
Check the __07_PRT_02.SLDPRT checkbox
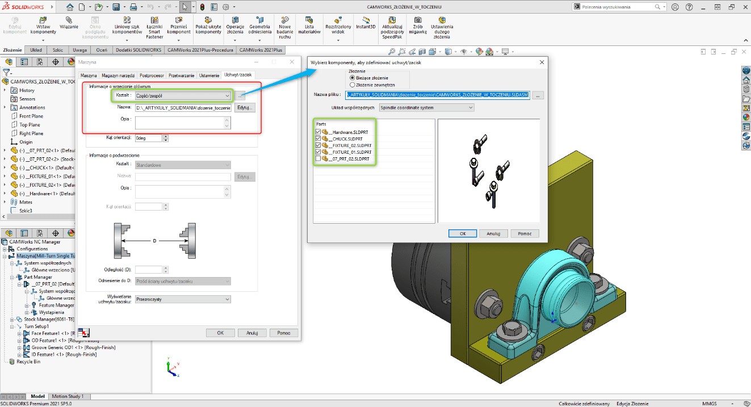pyautogui.click(x=317, y=159)
